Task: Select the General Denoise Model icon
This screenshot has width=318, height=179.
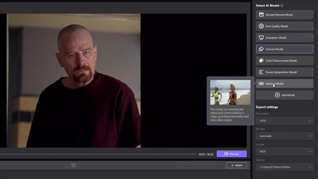Action: point(261,14)
